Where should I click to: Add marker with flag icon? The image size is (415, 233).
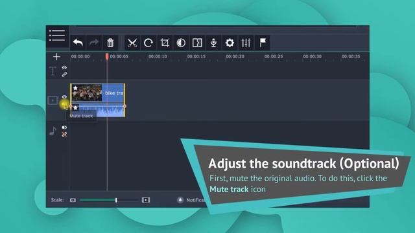point(263,43)
